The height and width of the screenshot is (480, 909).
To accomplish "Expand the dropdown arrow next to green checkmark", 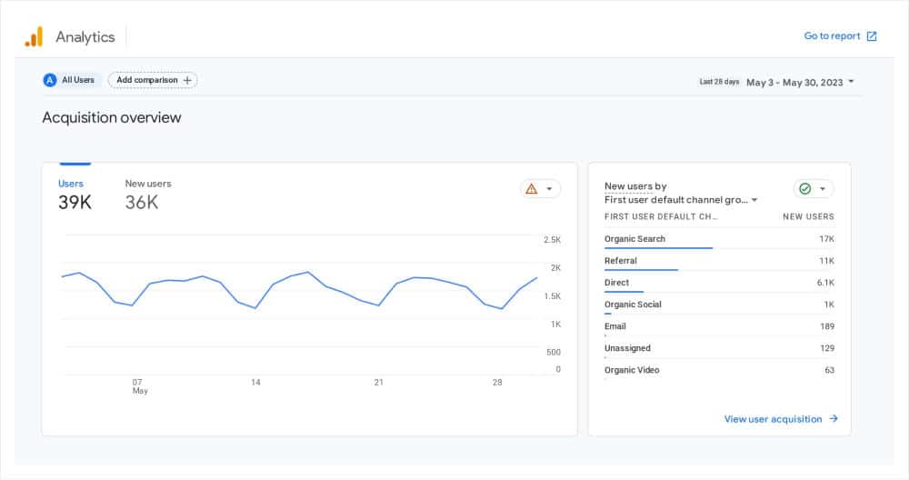I will coord(823,189).
